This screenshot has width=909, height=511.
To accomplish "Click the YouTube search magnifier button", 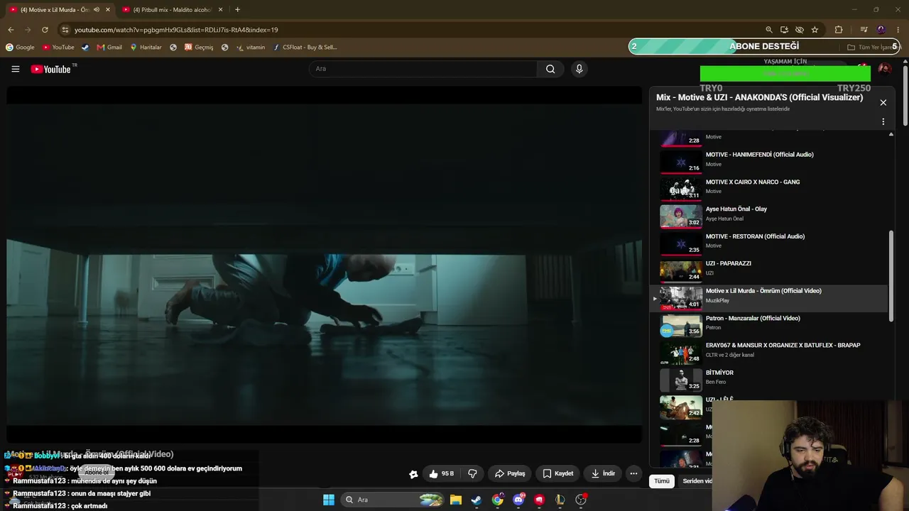I will (550, 69).
